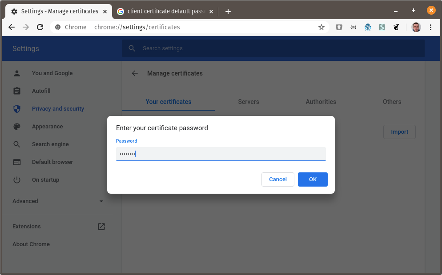The height and width of the screenshot is (275, 442).
Task: Open the Chrome profile avatar
Action: click(x=416, y=27)
